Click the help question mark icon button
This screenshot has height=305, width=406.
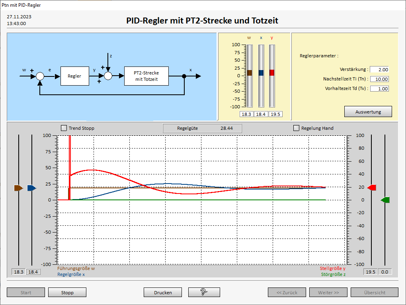click(x=204, y=292)
